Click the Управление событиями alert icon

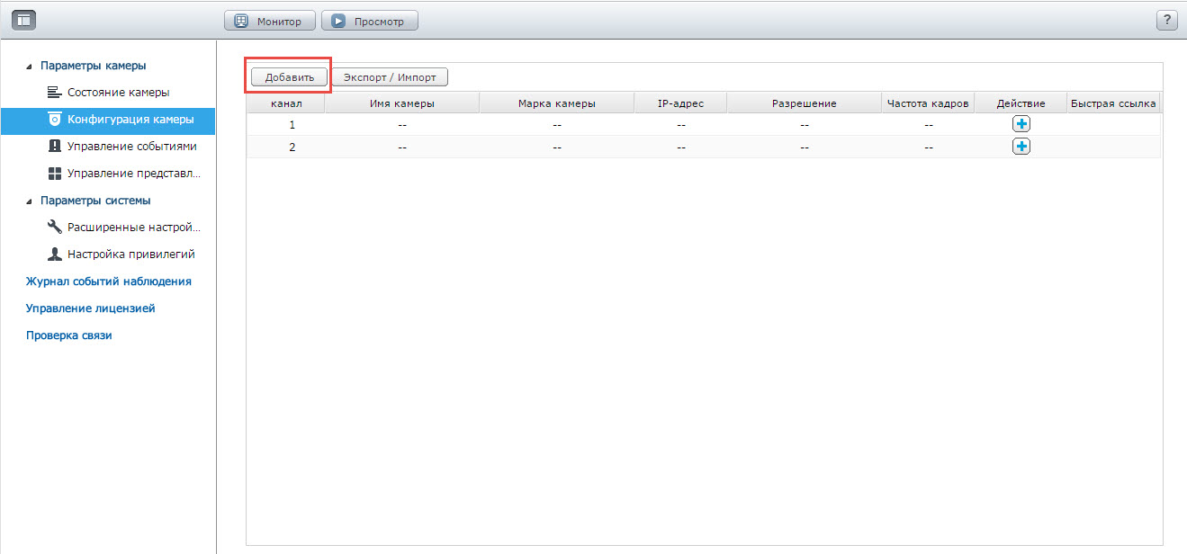click(54, 147)
